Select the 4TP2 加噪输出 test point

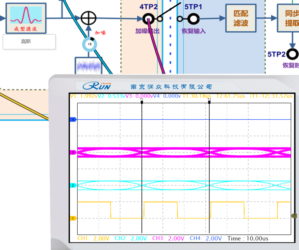coord(148,19)
